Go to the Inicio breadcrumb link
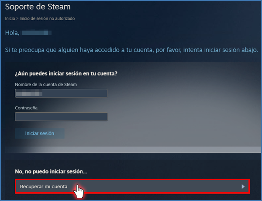 [10, 18]
